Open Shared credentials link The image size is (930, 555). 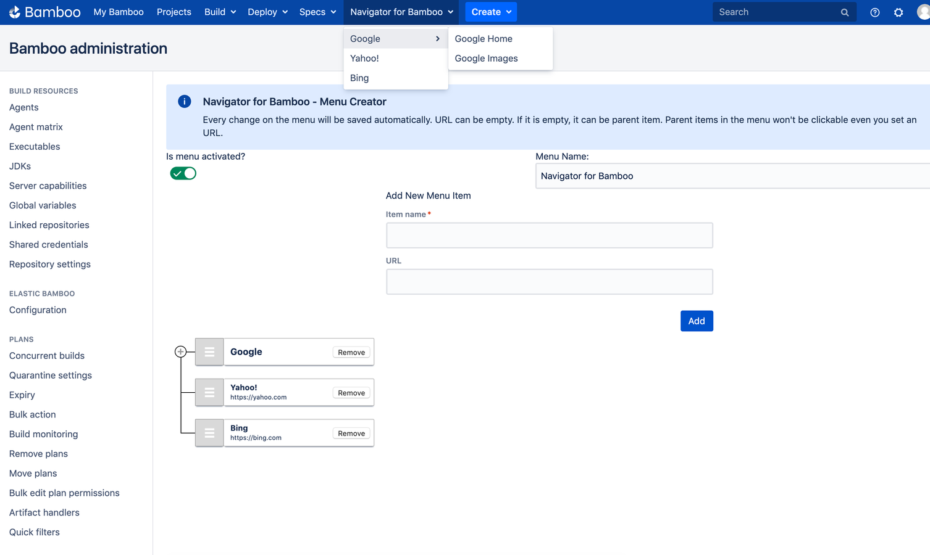click(49, 245)
